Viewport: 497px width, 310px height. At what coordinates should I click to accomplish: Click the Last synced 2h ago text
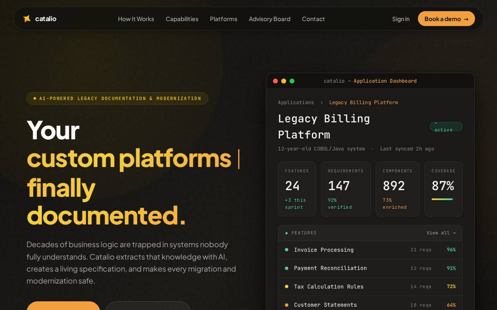pyautogui.click(x=407, y=149)
